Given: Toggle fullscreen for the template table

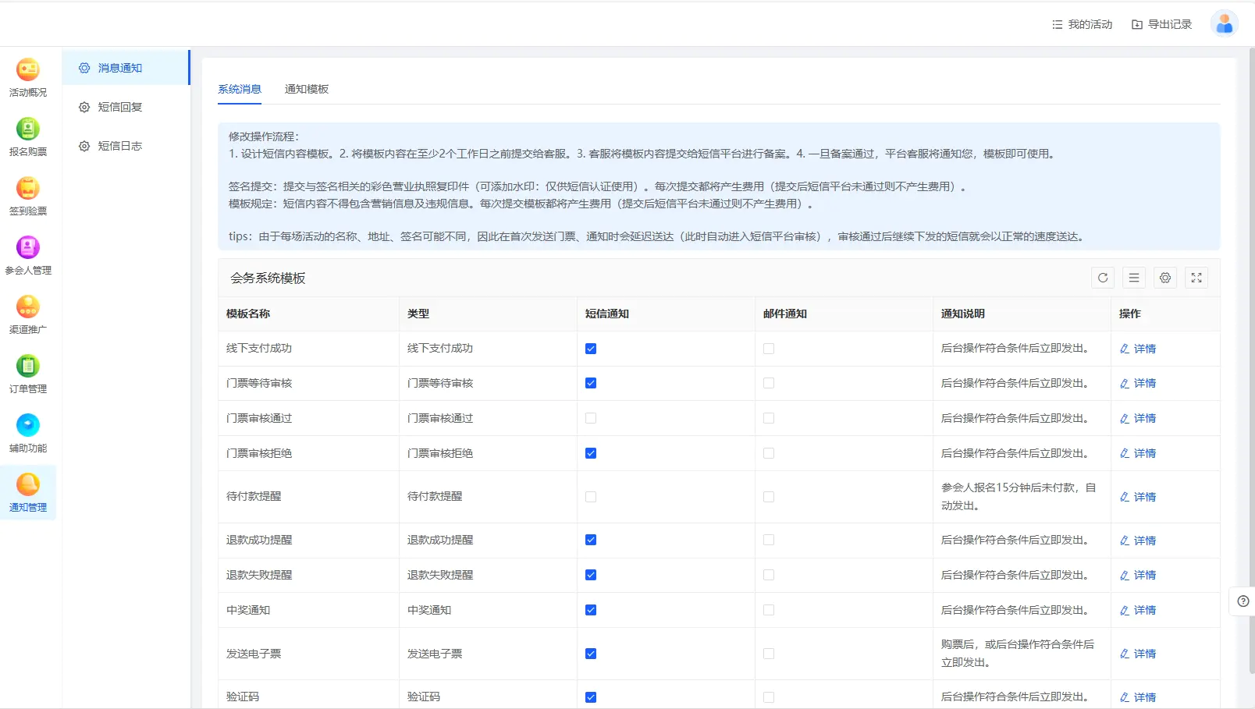Looking at the screenshot, I should click(1196, 278).
